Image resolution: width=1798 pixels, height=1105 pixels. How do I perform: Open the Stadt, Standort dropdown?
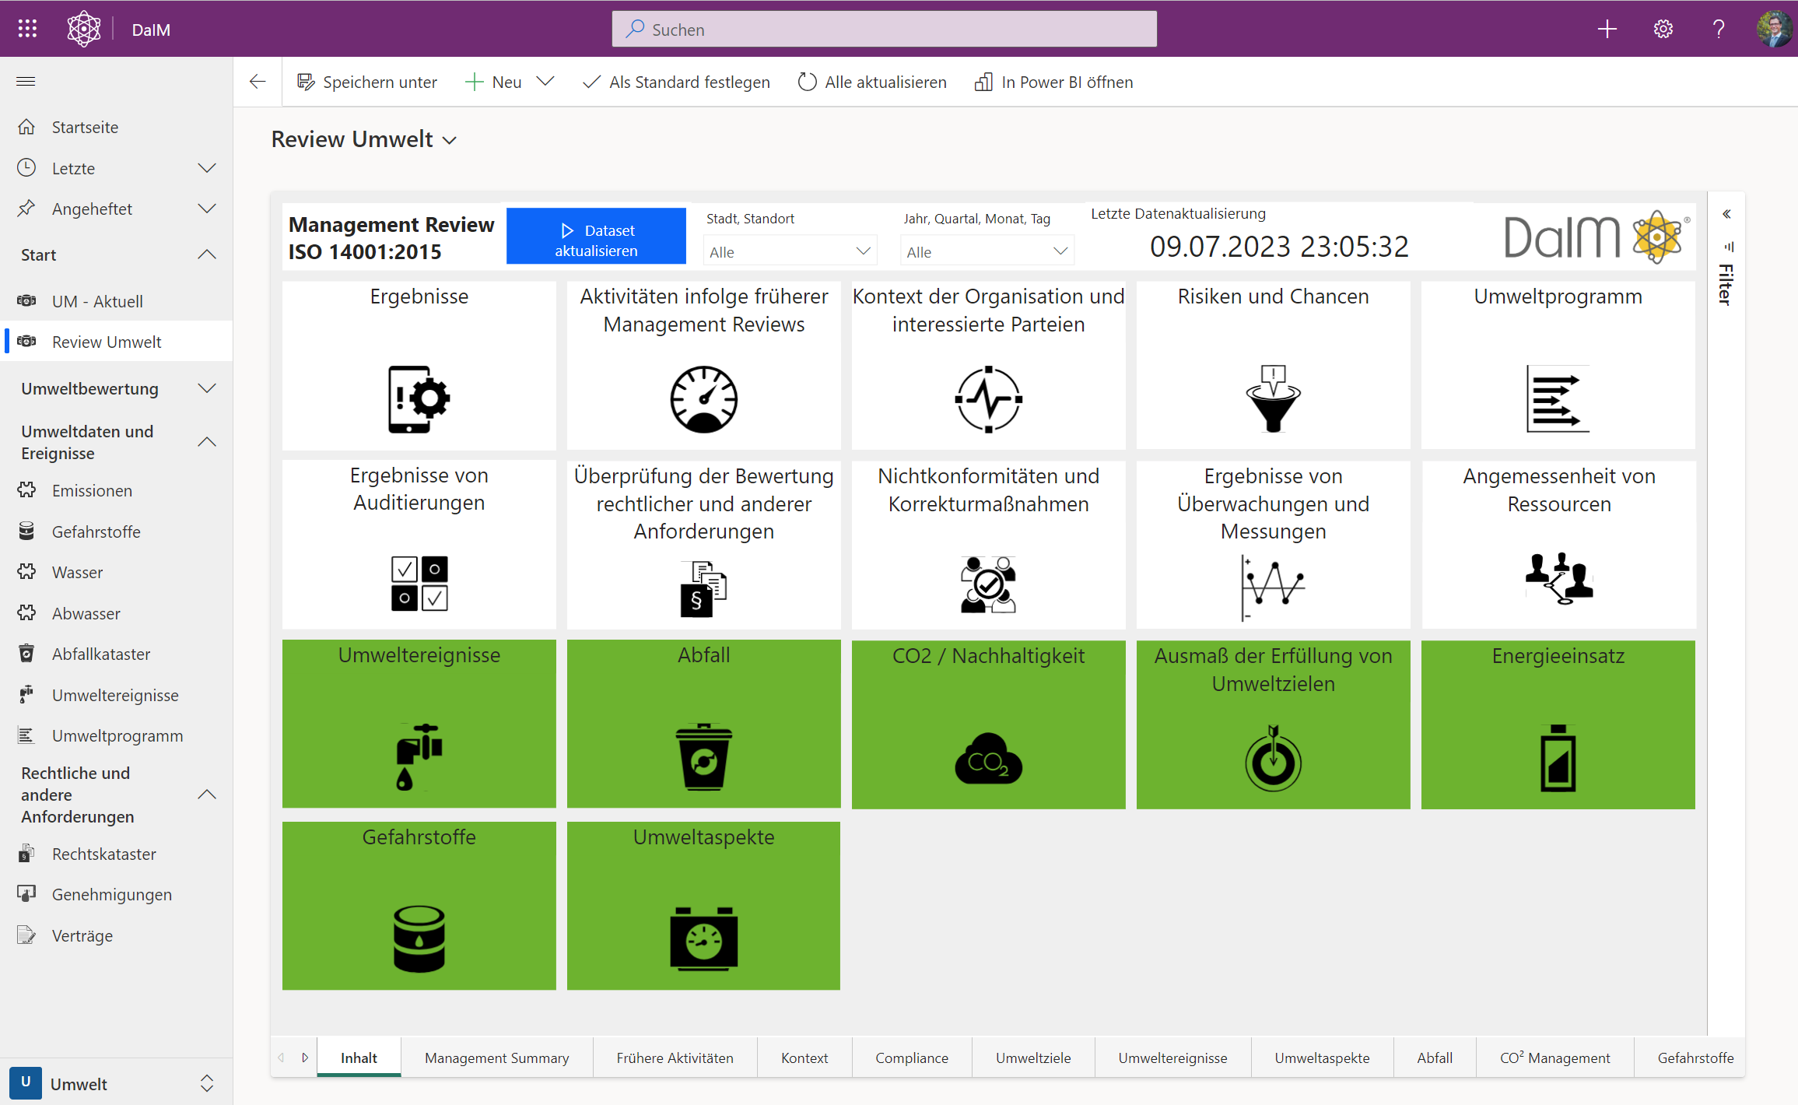tap(789, 250)
